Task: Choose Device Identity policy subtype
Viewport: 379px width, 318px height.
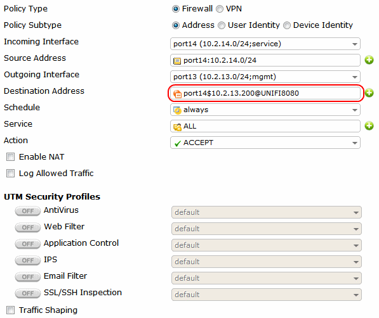Action: 287,25
